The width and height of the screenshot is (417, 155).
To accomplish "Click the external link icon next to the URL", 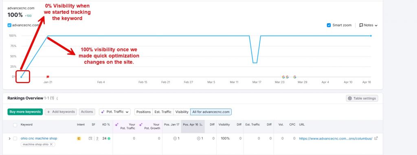I will 376,139.
